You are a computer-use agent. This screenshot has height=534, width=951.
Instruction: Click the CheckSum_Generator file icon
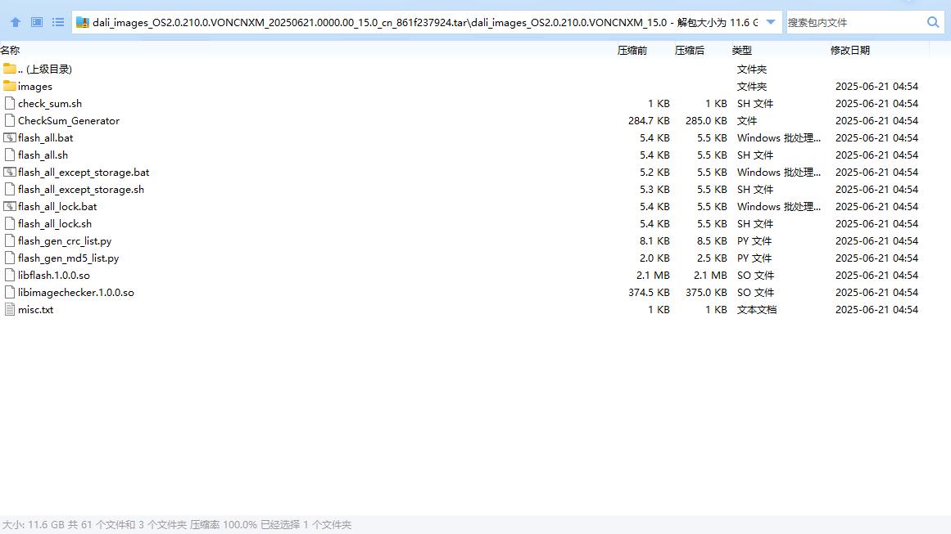point(10,120)
